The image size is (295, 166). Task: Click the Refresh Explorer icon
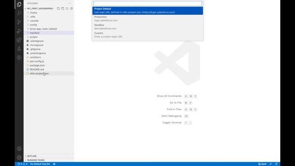pyautogui.click(x=67, y=8)
